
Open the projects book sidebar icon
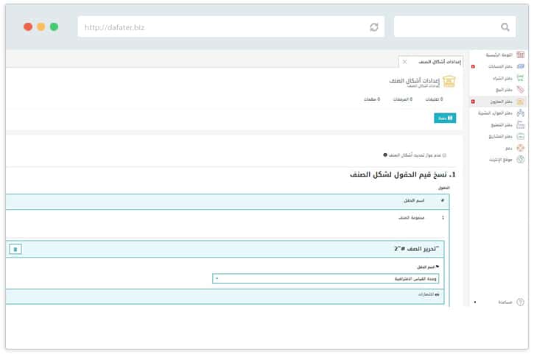click(520, 136)
